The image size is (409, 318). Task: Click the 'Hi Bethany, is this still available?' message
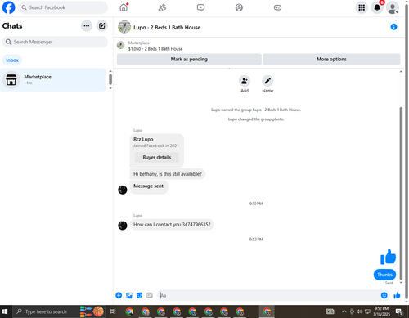168,174
